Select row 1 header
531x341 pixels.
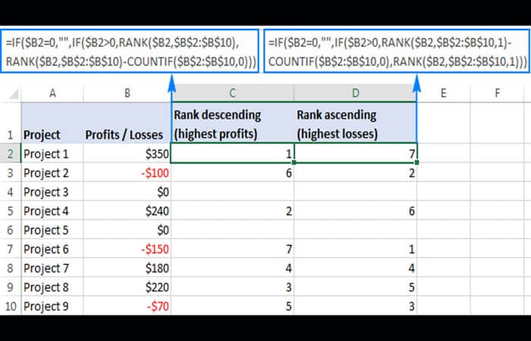pos(11,123)
